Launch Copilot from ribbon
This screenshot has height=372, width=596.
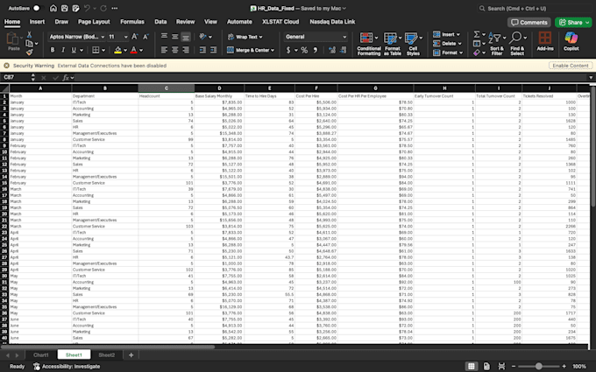click(571, 41)
